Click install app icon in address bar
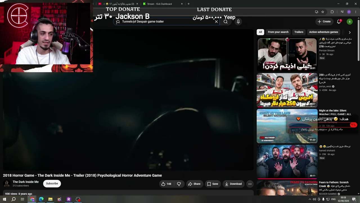The width and height of the screenshot is (360, 203). [x=316, y=12]
